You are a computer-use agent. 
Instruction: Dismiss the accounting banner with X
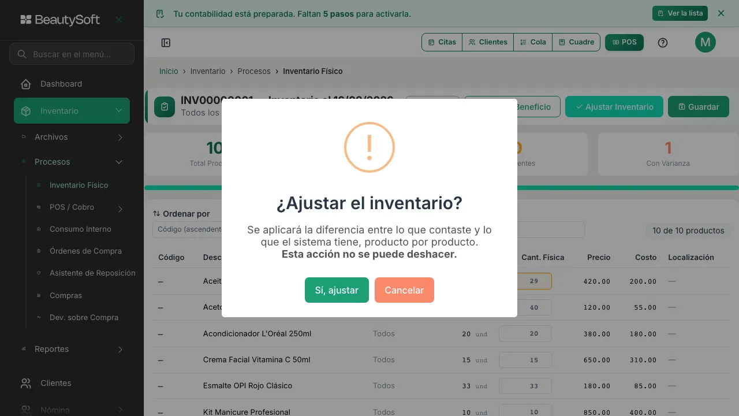click(721, 13)
